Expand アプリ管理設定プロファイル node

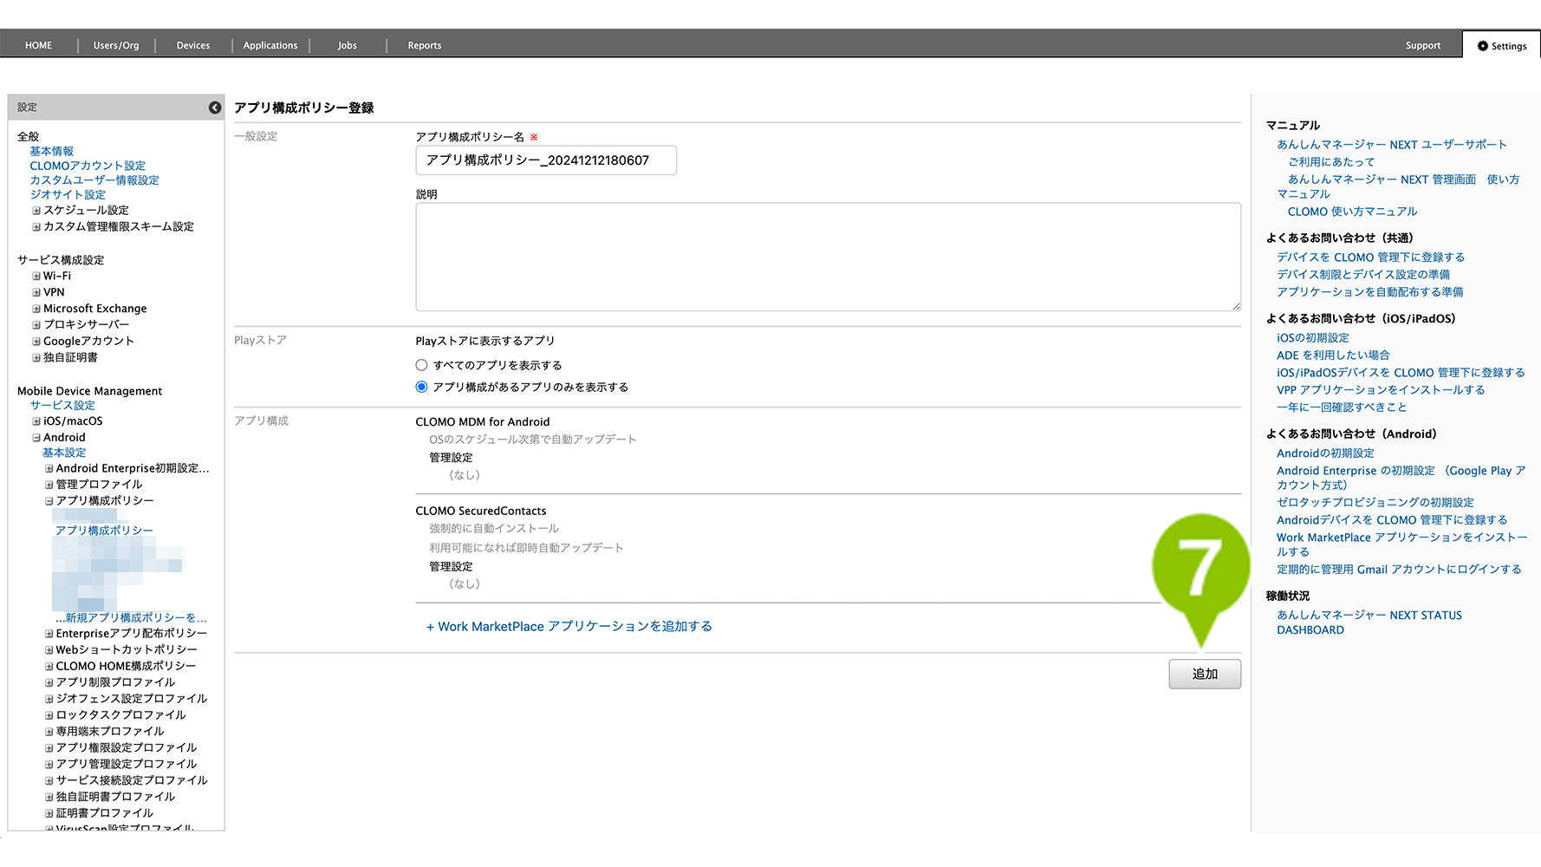(x=49, y=765)
